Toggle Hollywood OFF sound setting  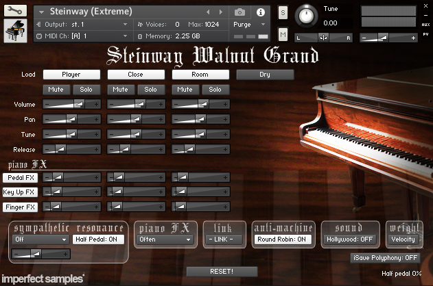pos(350,239)
